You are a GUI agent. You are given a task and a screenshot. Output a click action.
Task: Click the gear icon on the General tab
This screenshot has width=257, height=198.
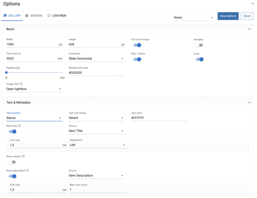[x=27, y=16]
